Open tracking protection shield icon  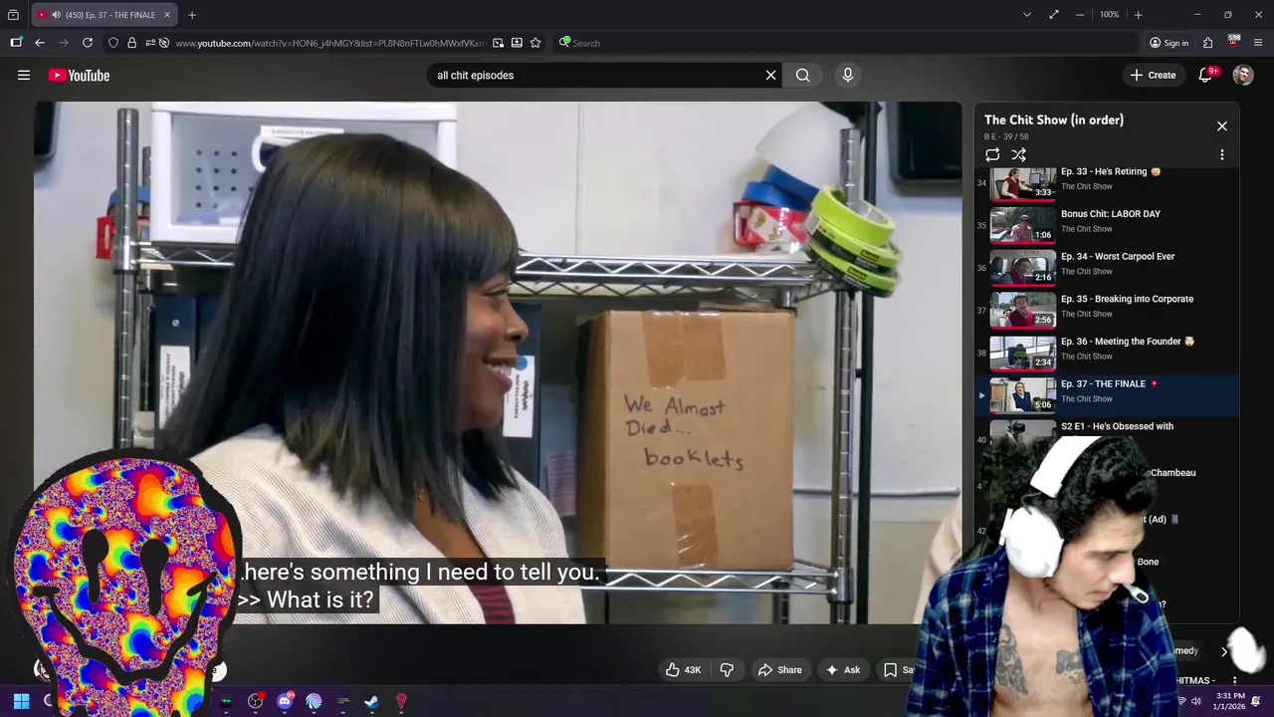pos(113,43)
